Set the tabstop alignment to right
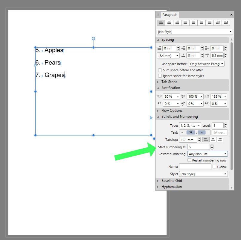241x240 pixels. (220, 140)
